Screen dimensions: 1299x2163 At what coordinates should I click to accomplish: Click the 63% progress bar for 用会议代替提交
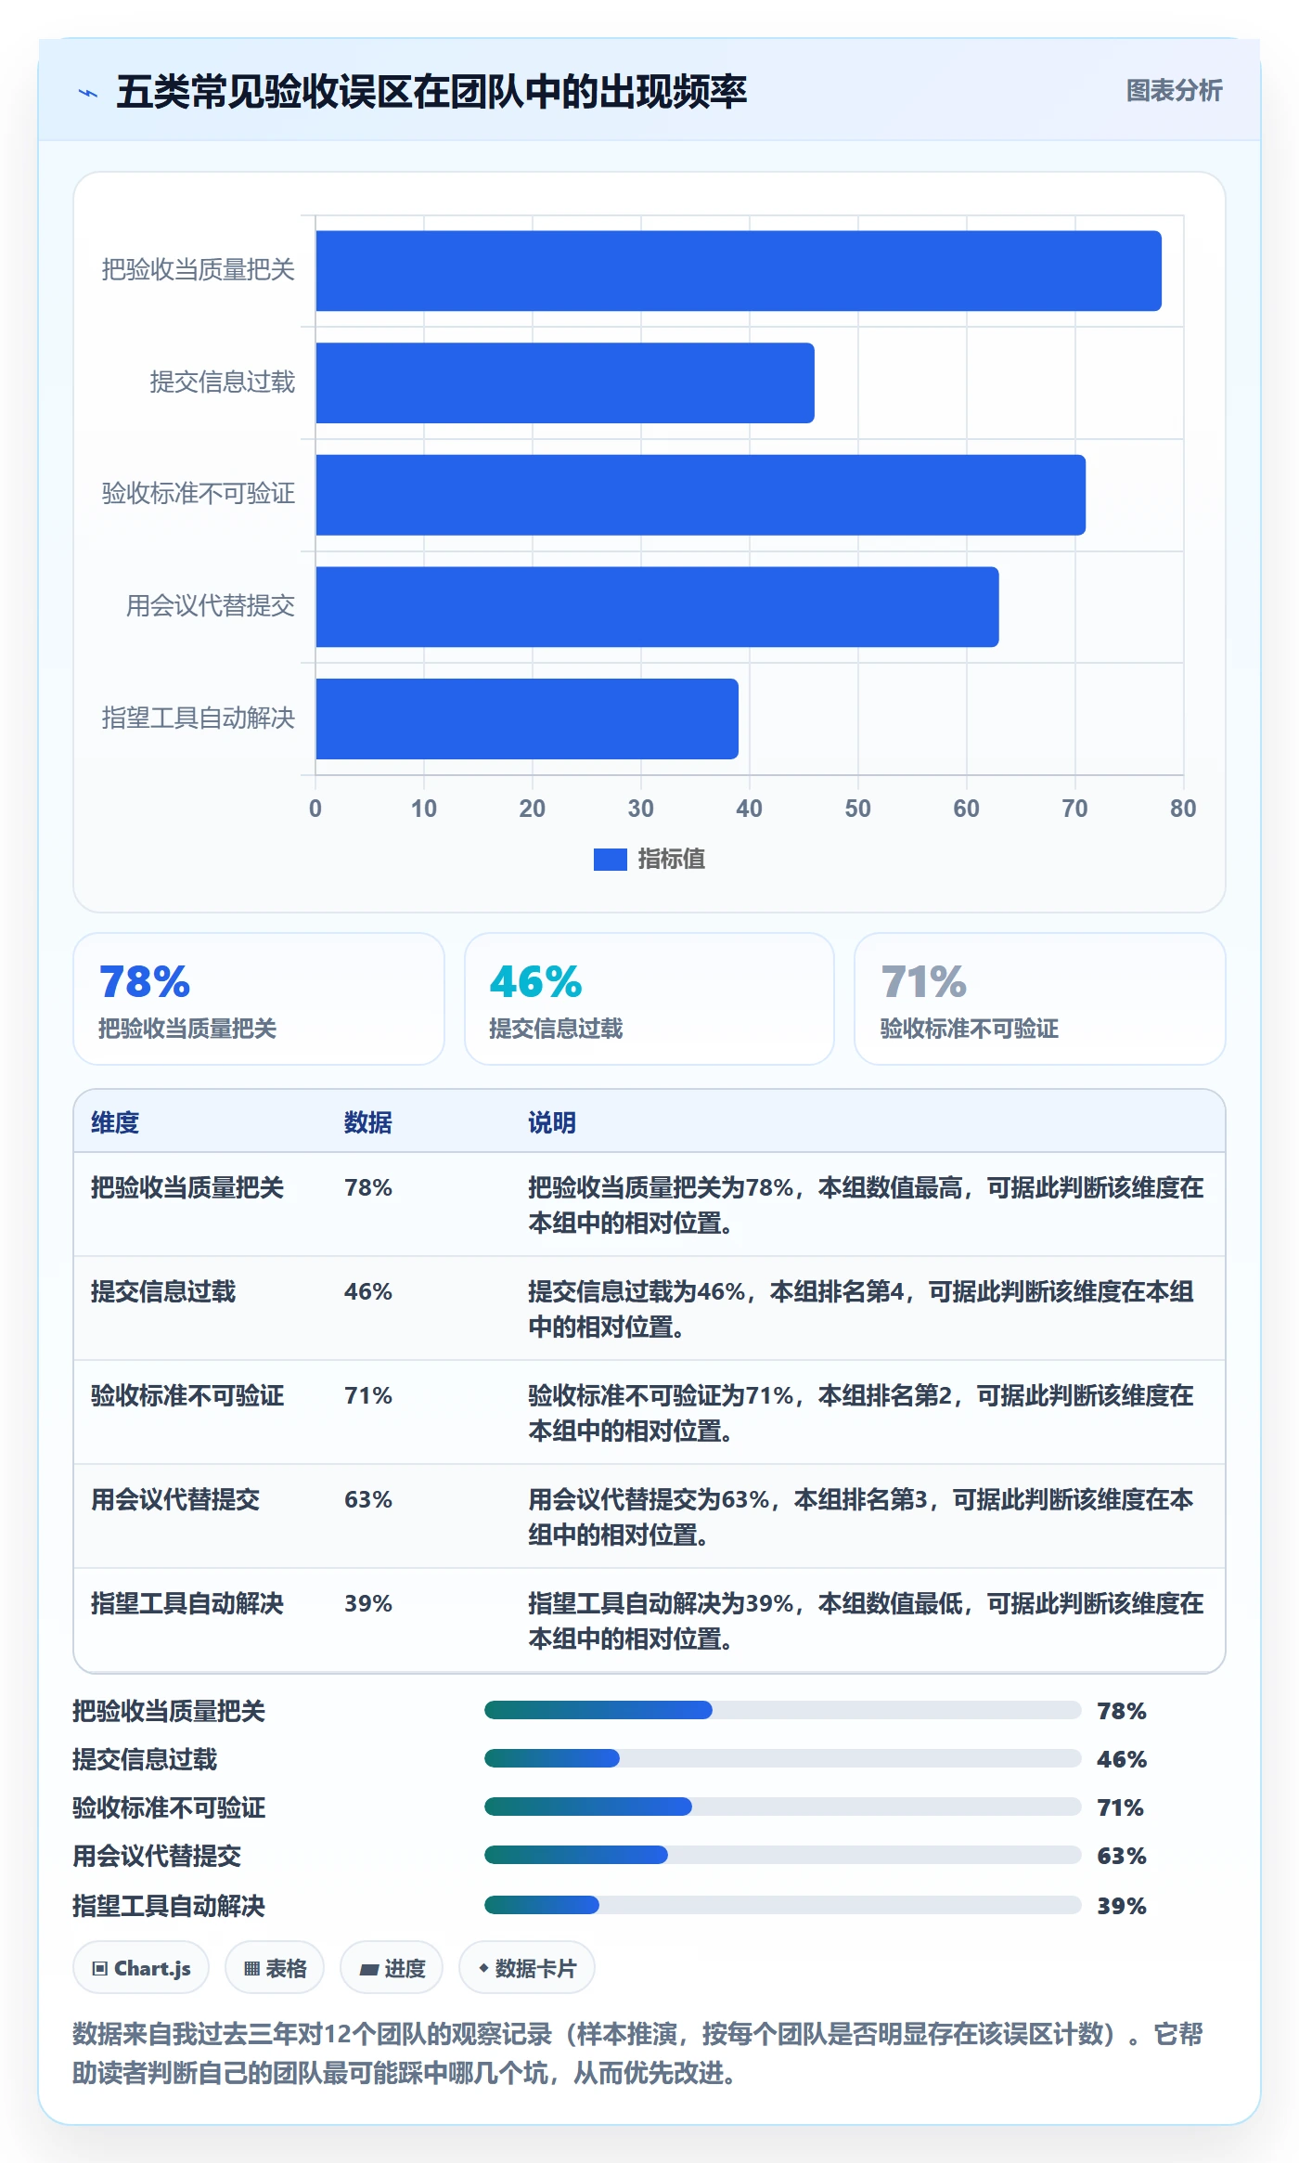(782, 1855)
